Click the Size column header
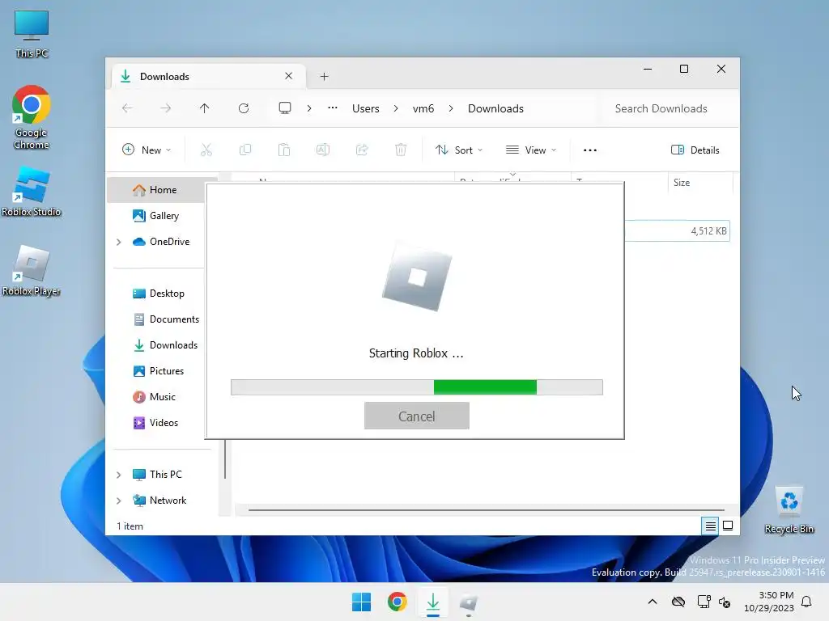Screen dimensions: 829x621 tap(700, 183)
